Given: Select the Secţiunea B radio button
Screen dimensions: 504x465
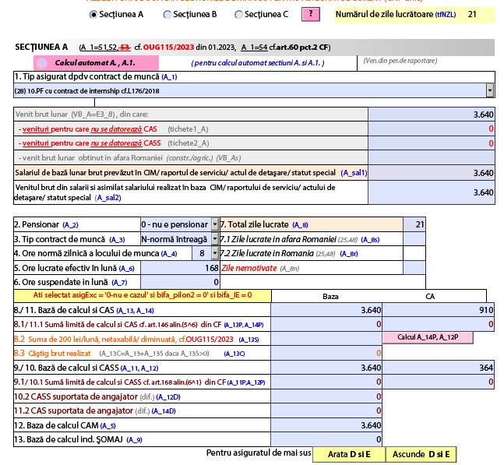Looking at the screenshot, I should click(x=167, y=15).
